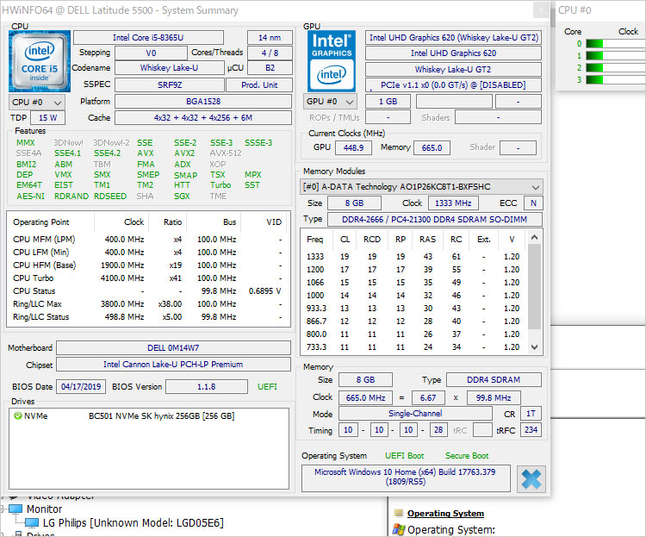This screenshot has height=537, width=646.
Task: Click the CPU HFM (Base) row
Action: pyautogui.click(x=147, y=265)
